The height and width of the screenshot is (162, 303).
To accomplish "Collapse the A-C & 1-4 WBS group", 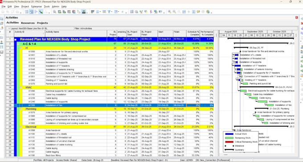I will [x=18, y=44].
